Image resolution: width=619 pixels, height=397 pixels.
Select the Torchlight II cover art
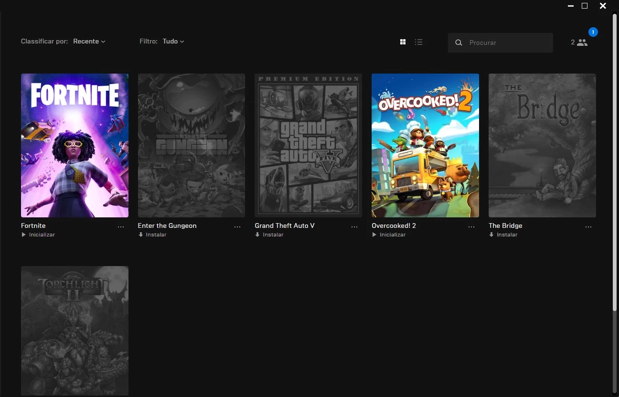click(75, 331)
